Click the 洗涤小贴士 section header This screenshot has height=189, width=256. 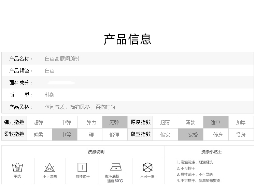tap(212, 152)
